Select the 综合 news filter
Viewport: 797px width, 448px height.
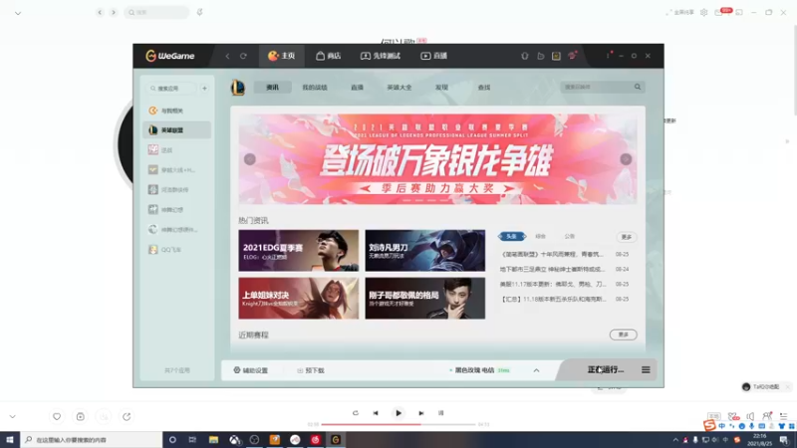tap(540, 236)
